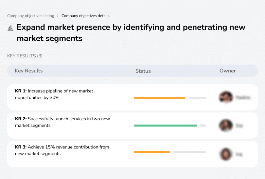
Task: Click the KR 3 owner avatar
Action: point(226,154)
